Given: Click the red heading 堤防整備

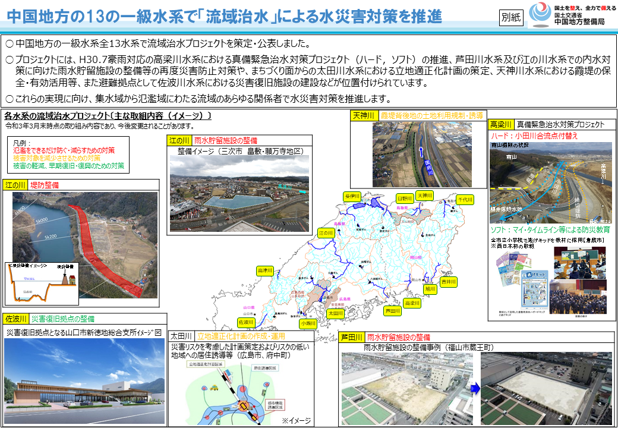Looking at the screenshot, I should [x=45, y=185].
